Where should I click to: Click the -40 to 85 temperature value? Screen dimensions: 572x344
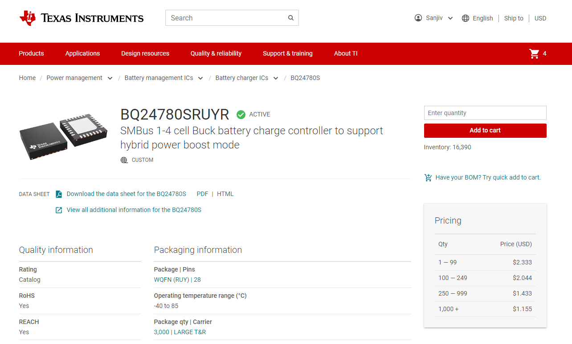point(167,306)
